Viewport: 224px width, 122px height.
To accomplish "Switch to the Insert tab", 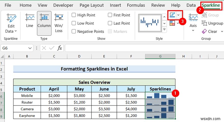I will [x=115, y=5].
